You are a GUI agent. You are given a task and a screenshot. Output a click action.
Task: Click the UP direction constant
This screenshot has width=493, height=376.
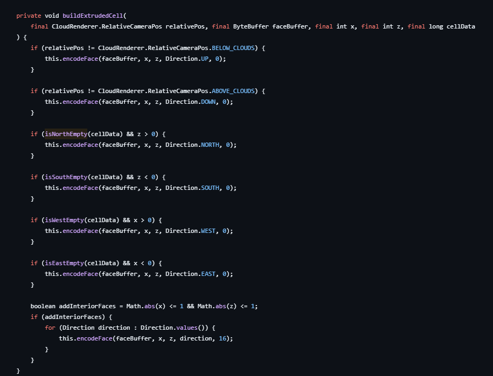(x=204, y=59)
